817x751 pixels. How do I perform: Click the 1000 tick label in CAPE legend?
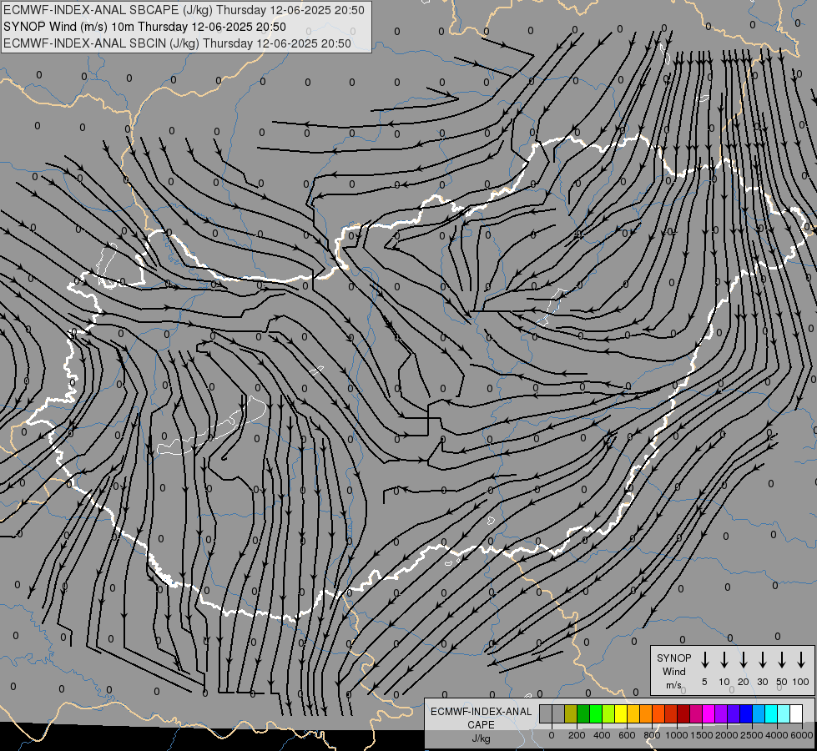(677, 735)
